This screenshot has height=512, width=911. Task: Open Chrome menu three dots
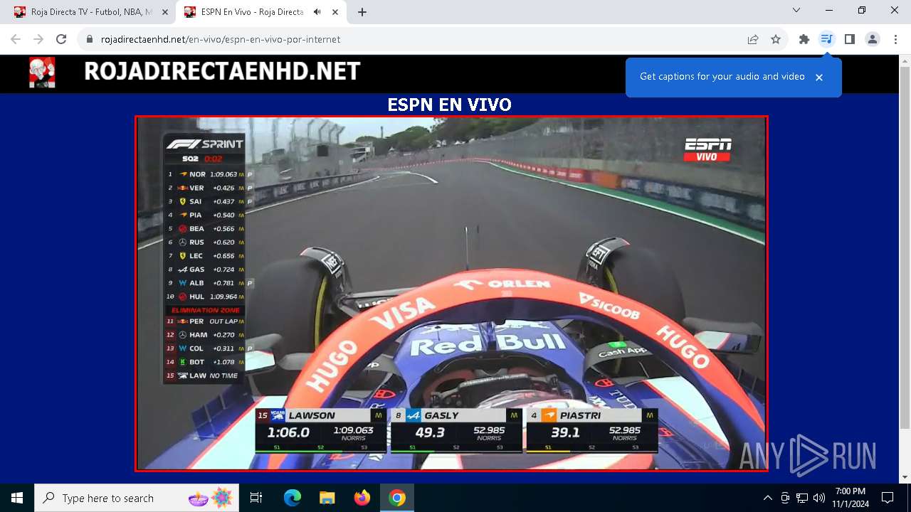(x=895, y=40)
